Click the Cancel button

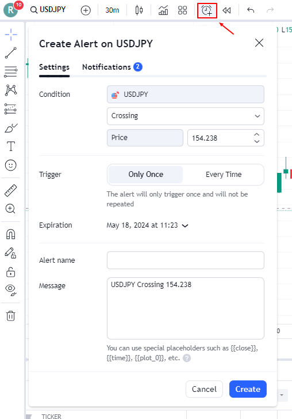[205, 389]
